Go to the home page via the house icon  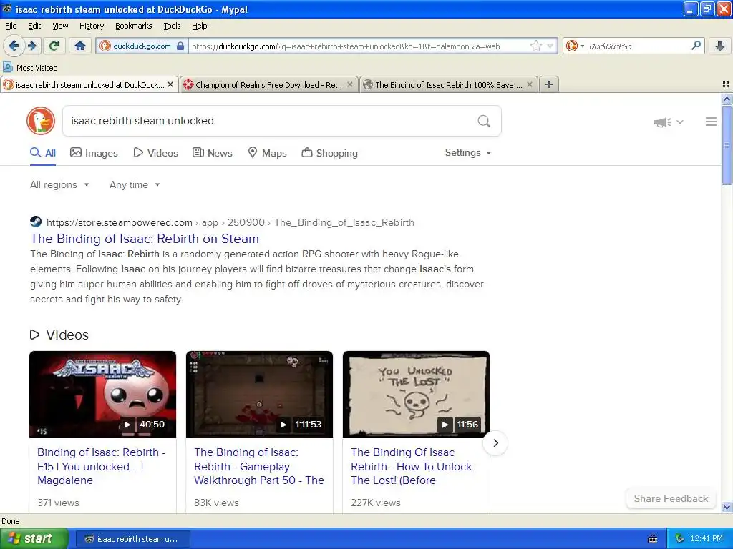[x=80, y=46]
